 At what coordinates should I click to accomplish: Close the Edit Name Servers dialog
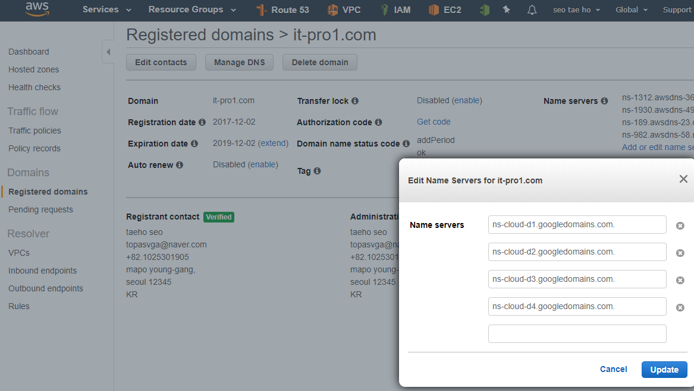[683, 179]
